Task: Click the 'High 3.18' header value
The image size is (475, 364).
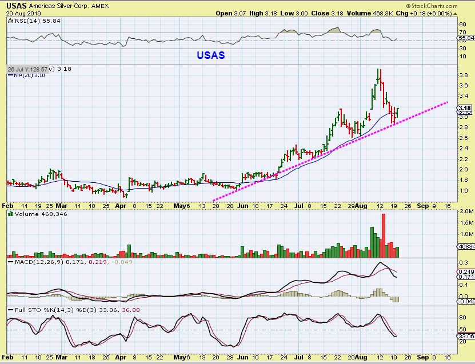Action: pyautogui.click(x=263, y=13)
